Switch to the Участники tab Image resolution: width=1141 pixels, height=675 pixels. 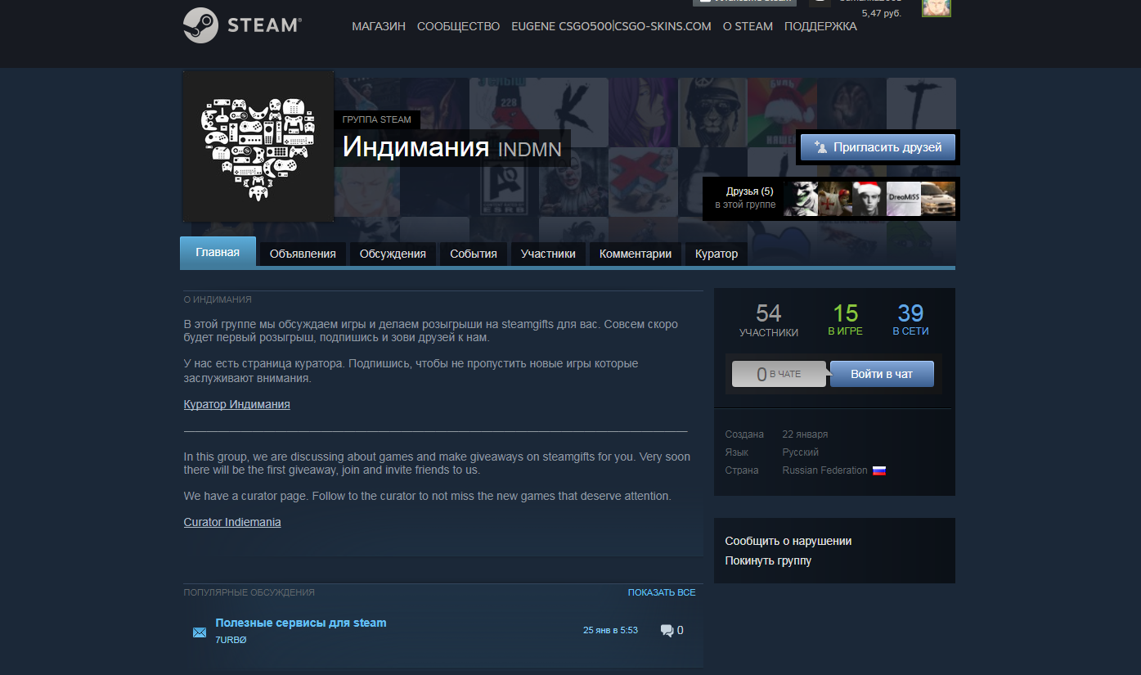(x=548, y=254)
